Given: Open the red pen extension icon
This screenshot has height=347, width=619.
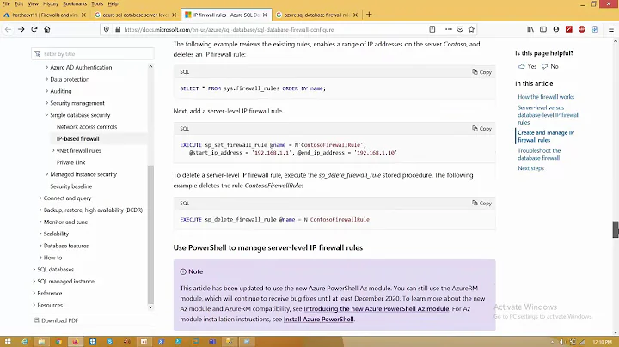Looking at the screenshot, I should 569,29.
